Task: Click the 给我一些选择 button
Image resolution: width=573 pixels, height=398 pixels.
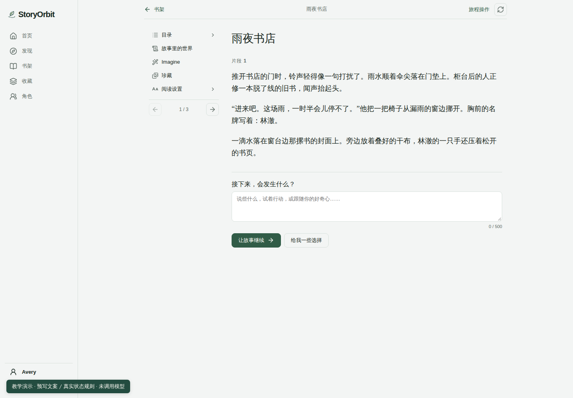Action: pos(306,240)
